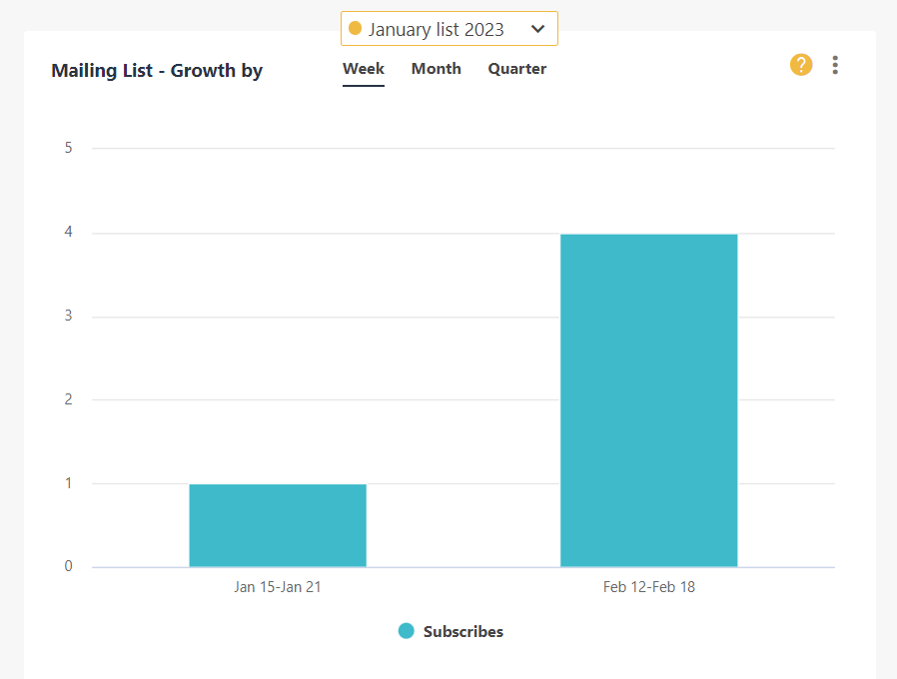Viewport: 897px width, 679px height.
Task: Select the Jan 15-Jan 21 bar
Action: [278, 524]
